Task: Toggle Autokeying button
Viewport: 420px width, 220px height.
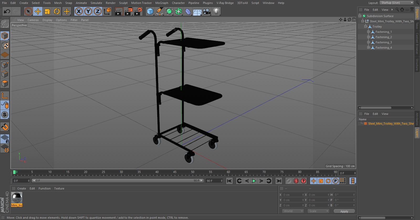Action: pos(296,181)
